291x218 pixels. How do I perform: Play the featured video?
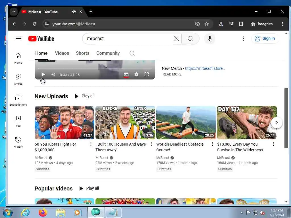point(43,75)
